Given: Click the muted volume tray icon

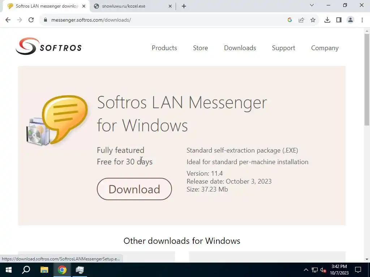Looking at the screenshot, I should pyautogui.click(x=323, y=270).
